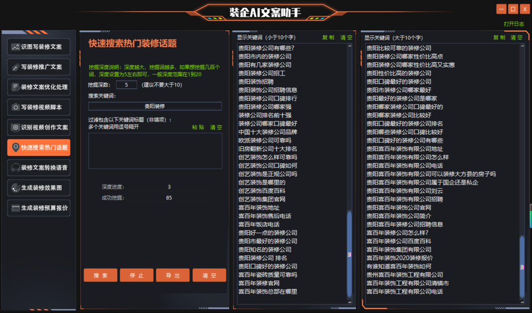Select keyword 贵阳最好的装修公司是哪家

(x=402, y=99)
